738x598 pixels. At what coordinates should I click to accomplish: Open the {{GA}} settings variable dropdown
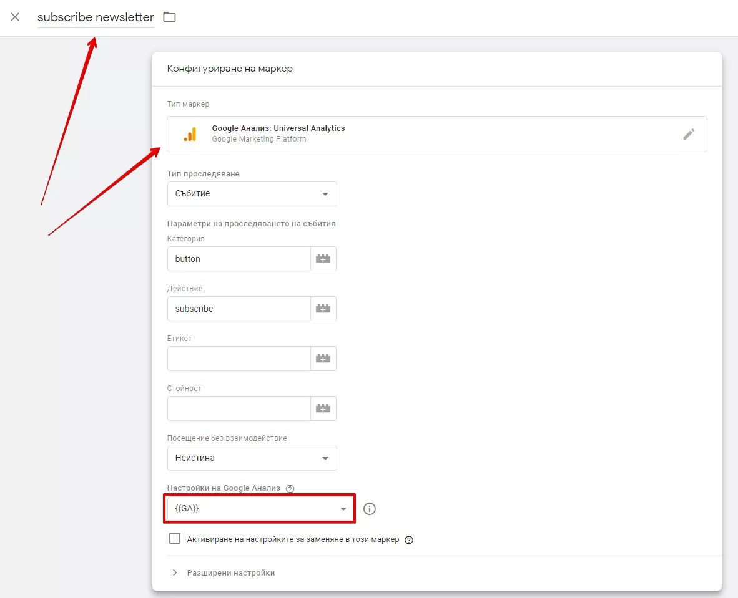tap(259, 509)
